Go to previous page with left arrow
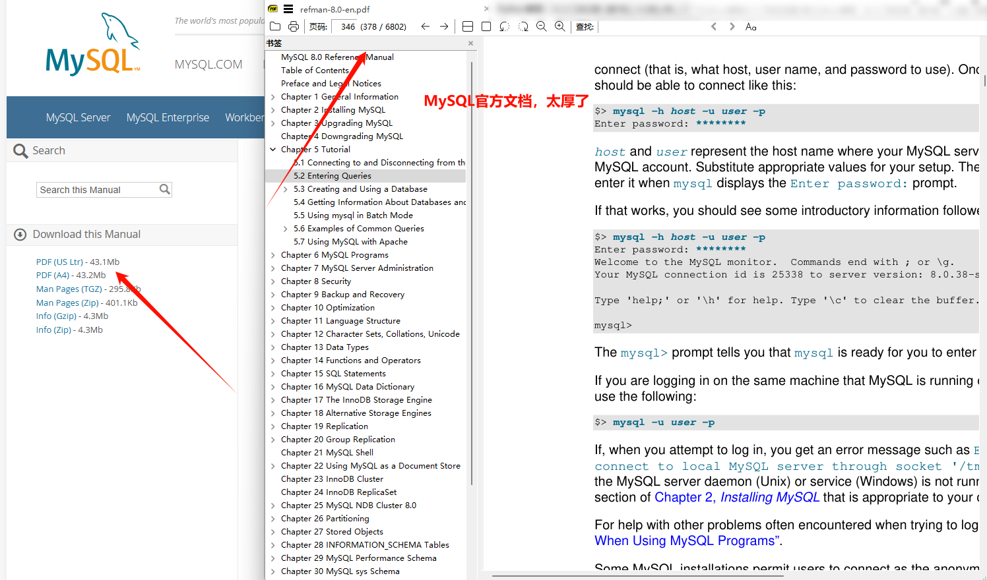The width and height of the screenshot is (987, 580). (426, 26)
